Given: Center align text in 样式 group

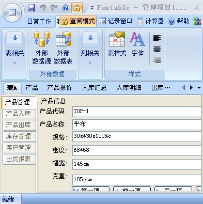Looking at the screenshot, I should 157,49.
